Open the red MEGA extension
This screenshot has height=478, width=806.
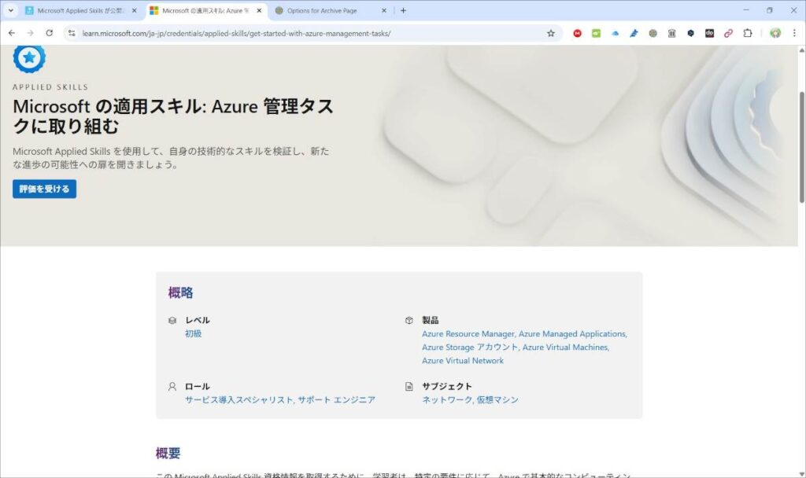click(577, 33)
